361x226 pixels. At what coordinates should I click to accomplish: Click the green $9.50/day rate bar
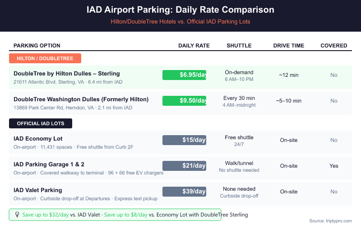coord(184,101)
